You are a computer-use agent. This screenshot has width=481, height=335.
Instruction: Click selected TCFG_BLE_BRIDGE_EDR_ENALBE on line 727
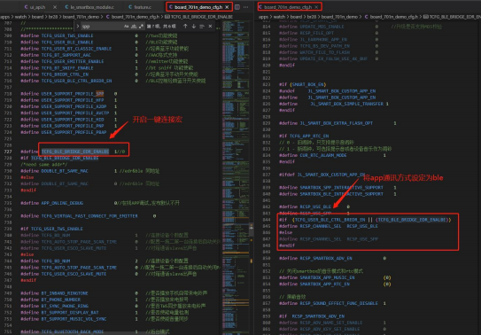[x=75, y=152]
